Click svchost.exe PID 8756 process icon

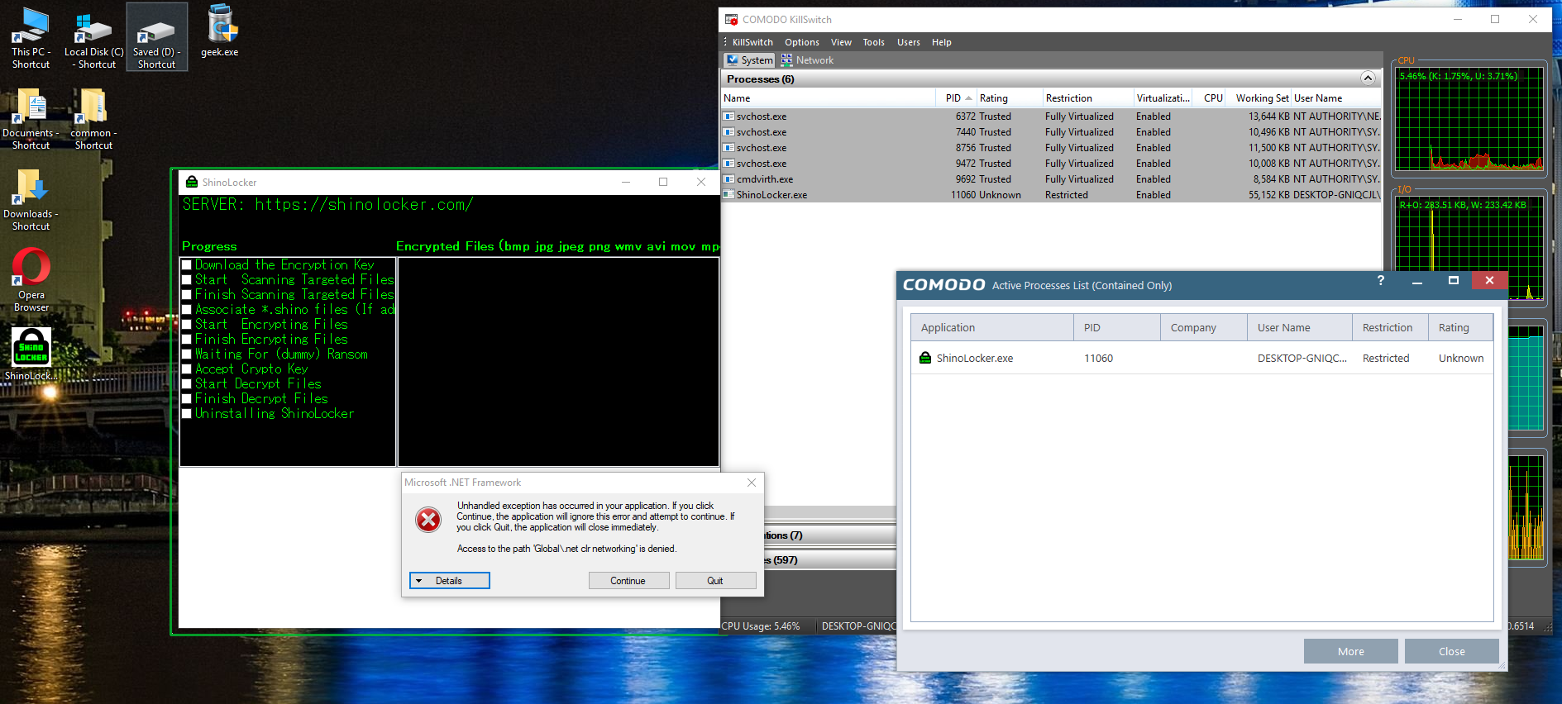point(728,148)
